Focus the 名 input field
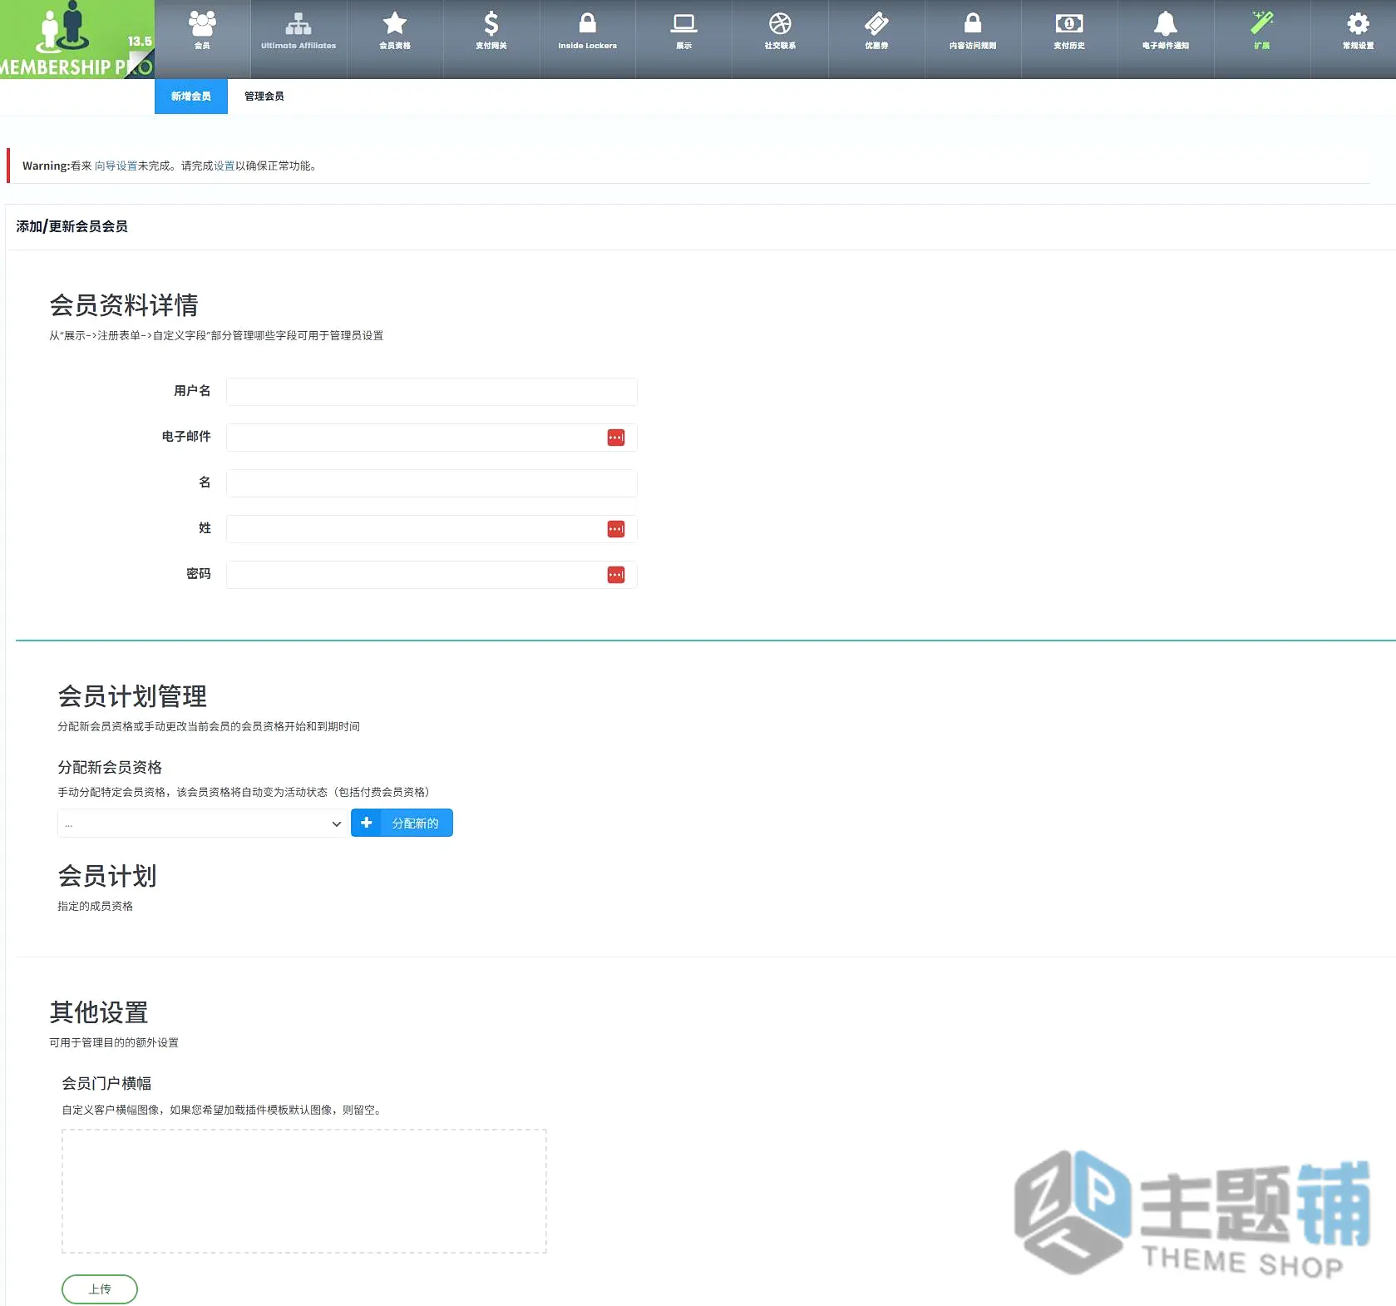Screen dimensions: 1396x1306 click(x=432, y=483)
